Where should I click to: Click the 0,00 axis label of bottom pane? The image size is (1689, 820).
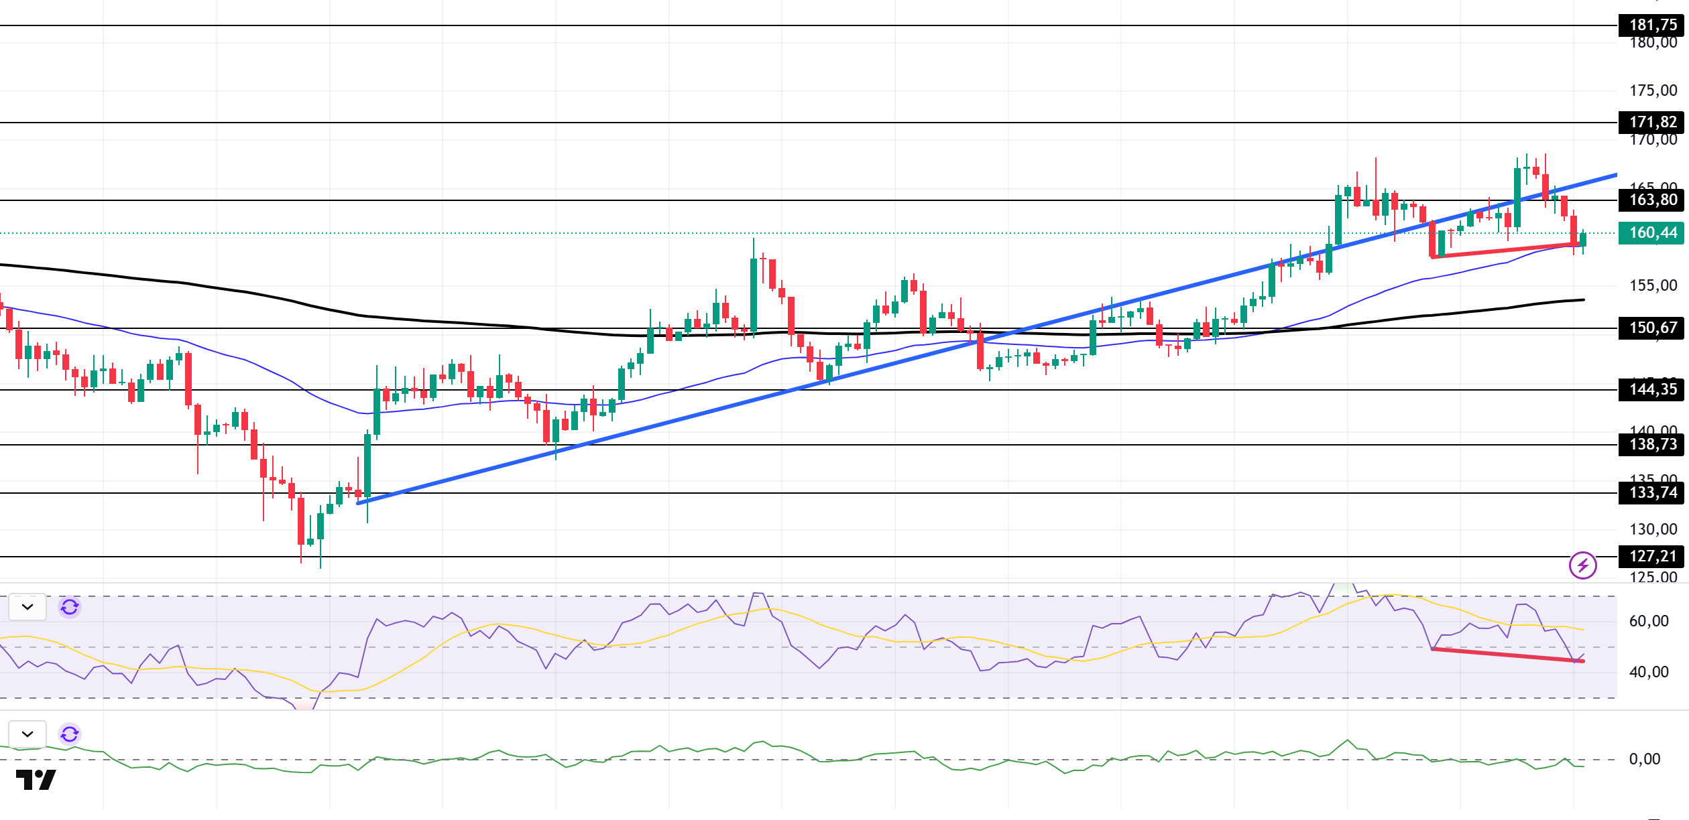click(1644, 760)
